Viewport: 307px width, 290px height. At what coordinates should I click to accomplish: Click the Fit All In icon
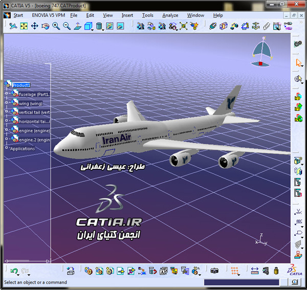pyautogui.click(x=24, y=26)
